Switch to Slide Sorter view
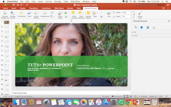 point(131,96)
